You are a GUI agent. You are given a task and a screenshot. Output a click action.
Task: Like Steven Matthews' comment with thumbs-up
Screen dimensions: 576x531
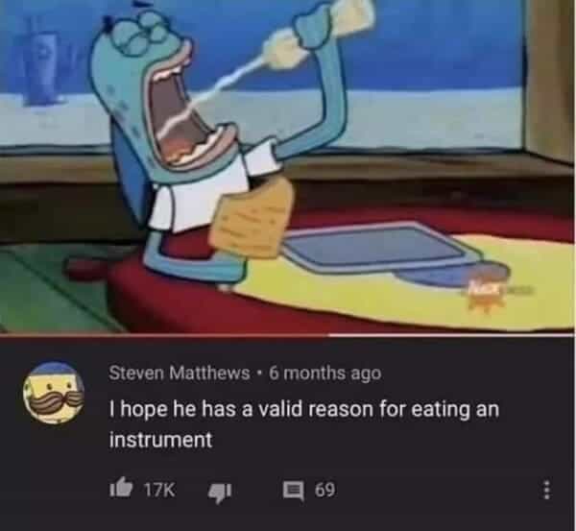pos(121,490)
